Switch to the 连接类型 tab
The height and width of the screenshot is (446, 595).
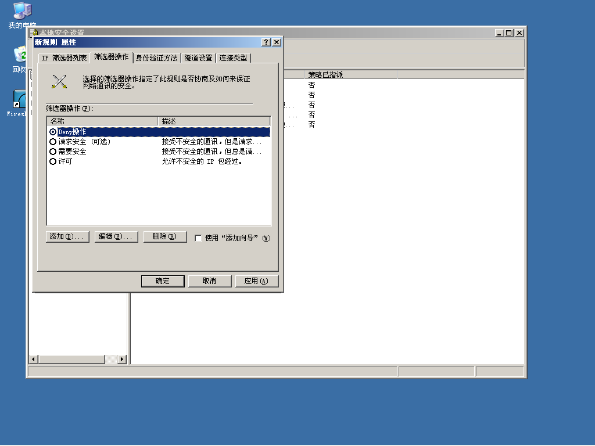click(x=233, y=58)
